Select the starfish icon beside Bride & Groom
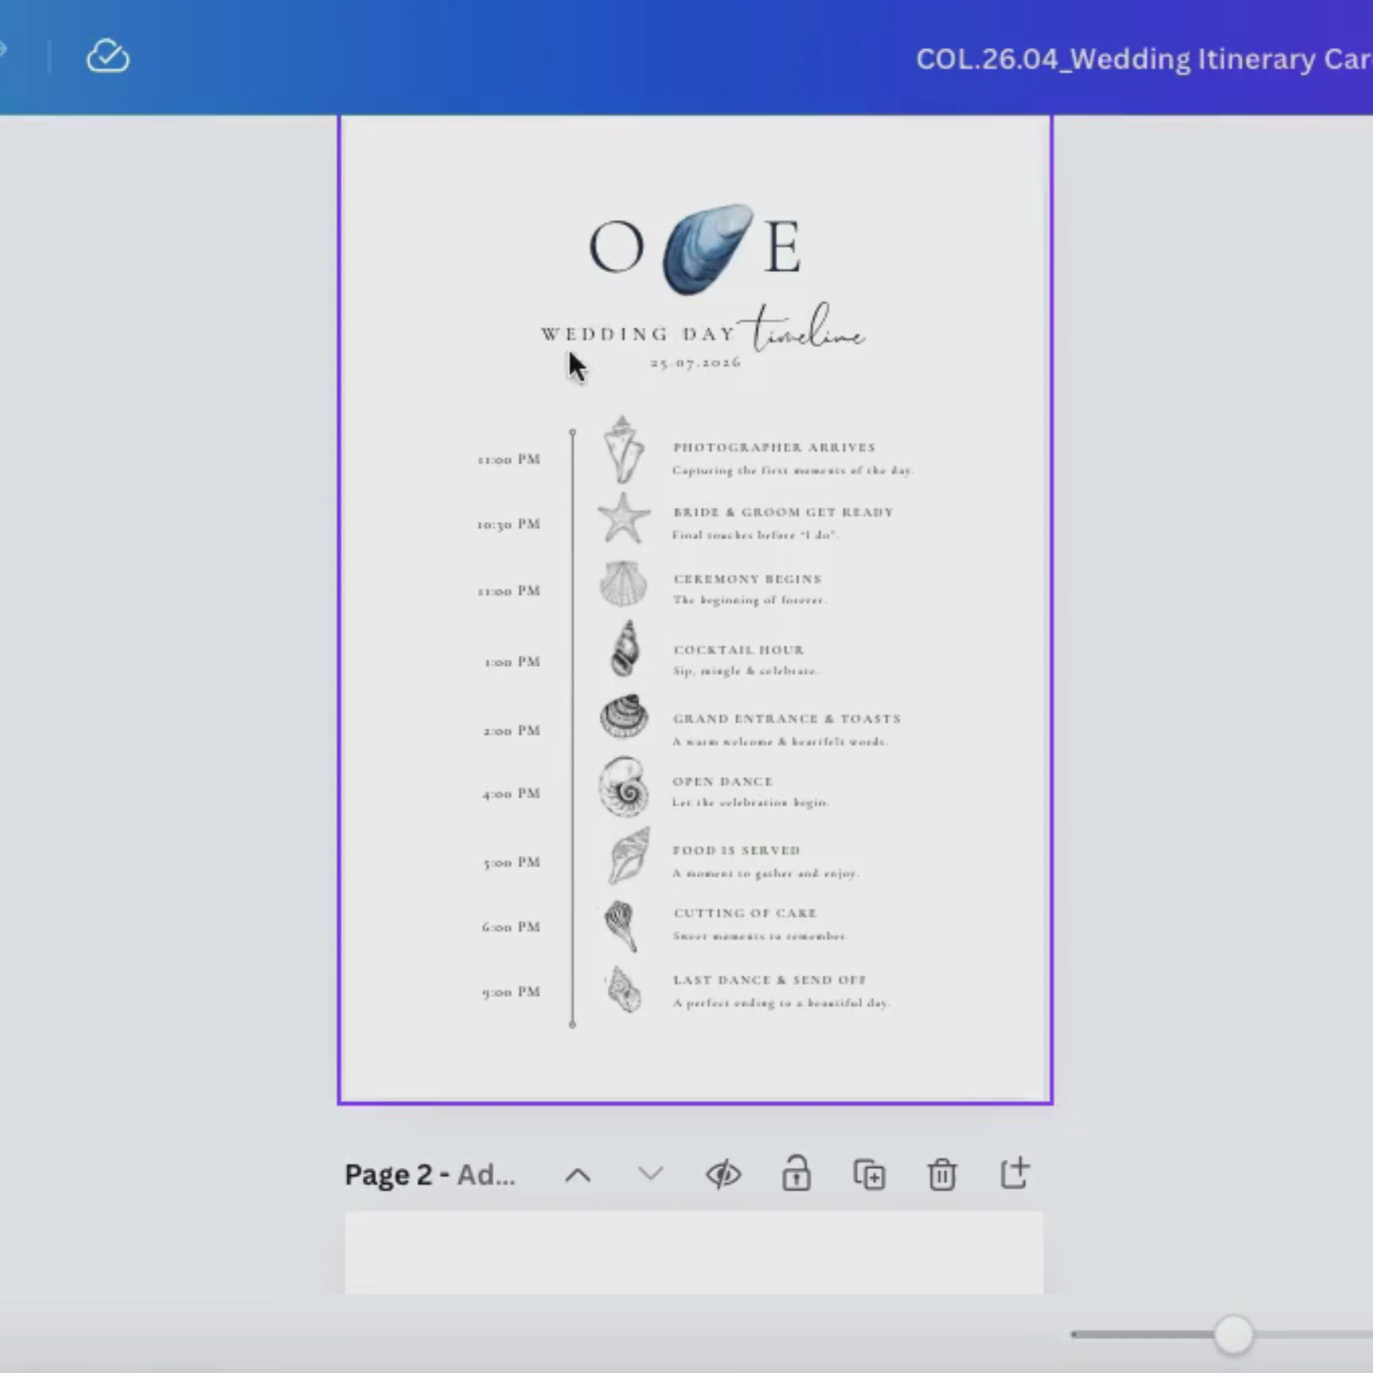This screenshot has height=1373, width=1373. [623, 518]
